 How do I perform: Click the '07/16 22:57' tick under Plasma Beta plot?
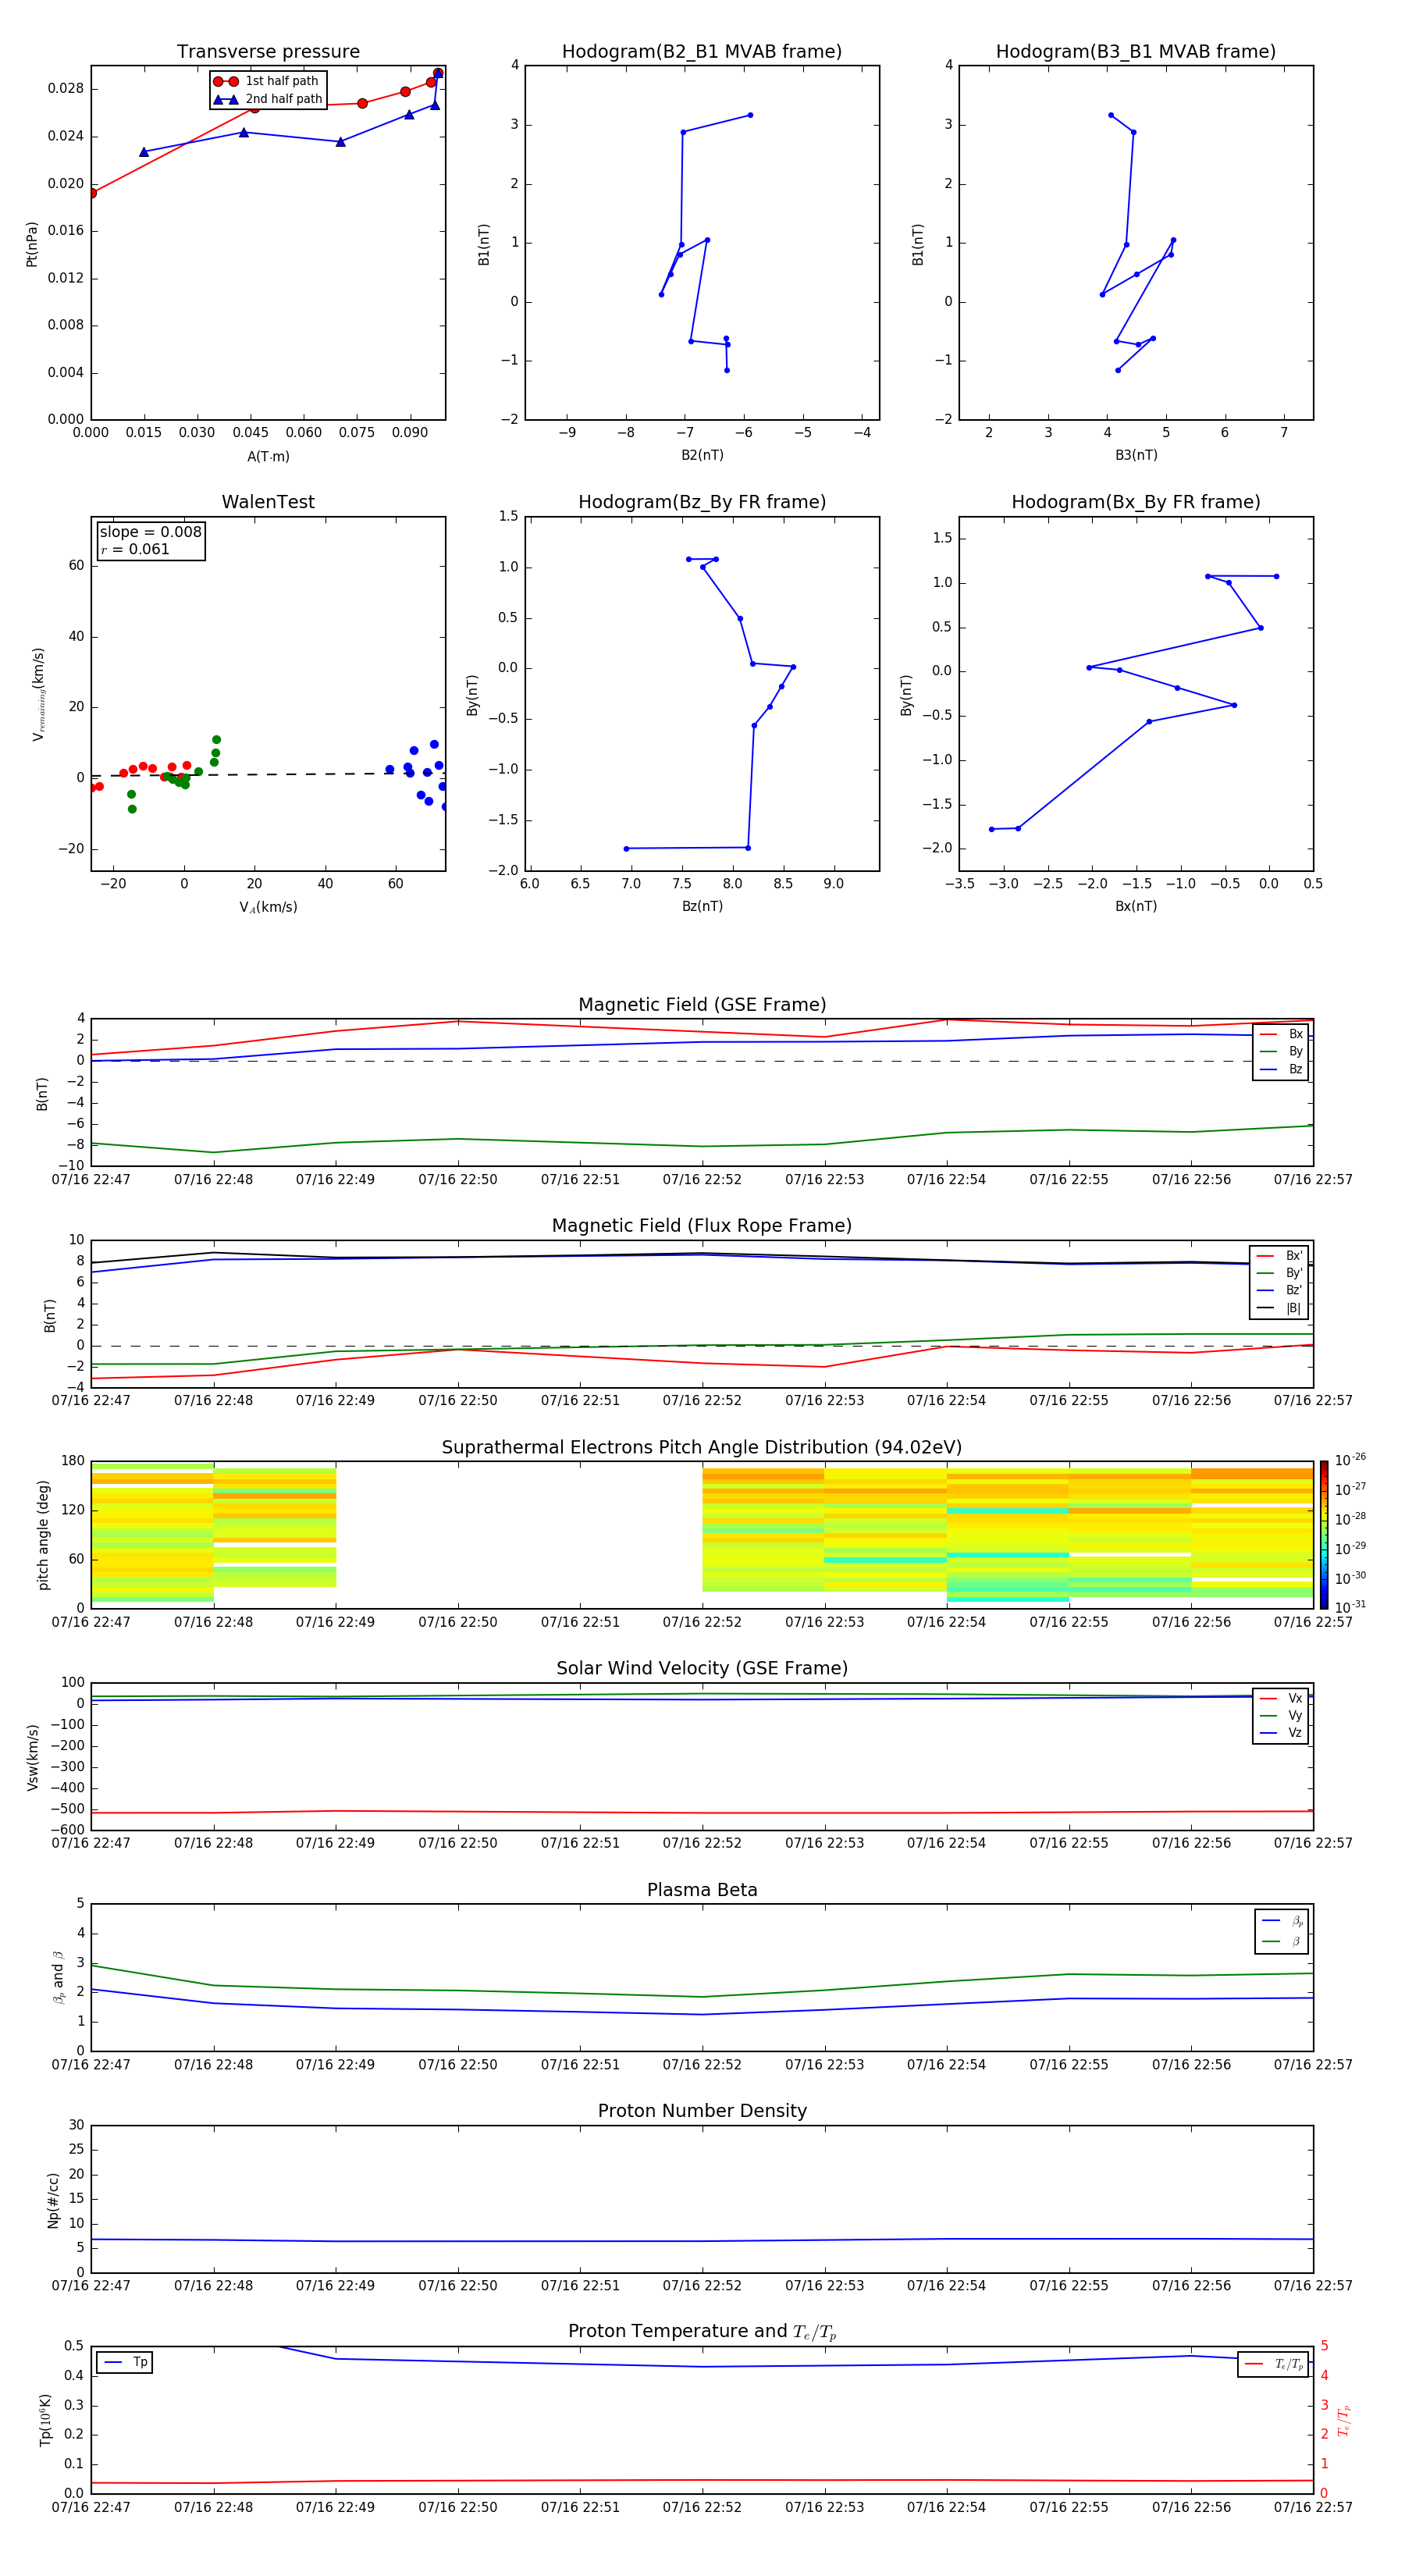click(1313, 2065)
